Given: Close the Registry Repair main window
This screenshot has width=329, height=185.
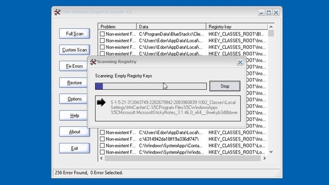Looking at the screenshot, I should pyautogui.click(x=276, y=12).
